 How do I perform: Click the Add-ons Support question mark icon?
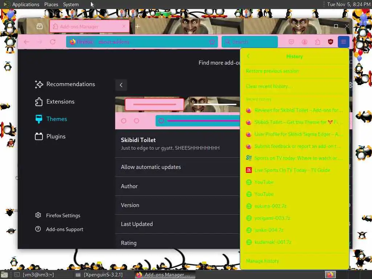click(x=38, y=229)
